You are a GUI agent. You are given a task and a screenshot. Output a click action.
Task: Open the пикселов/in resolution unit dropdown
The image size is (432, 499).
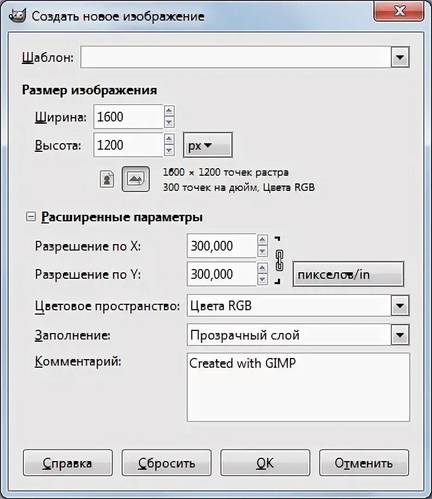point(348,274)
